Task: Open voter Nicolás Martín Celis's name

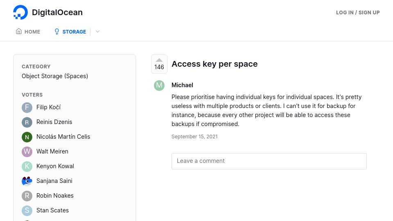Action: coord(63,137)
